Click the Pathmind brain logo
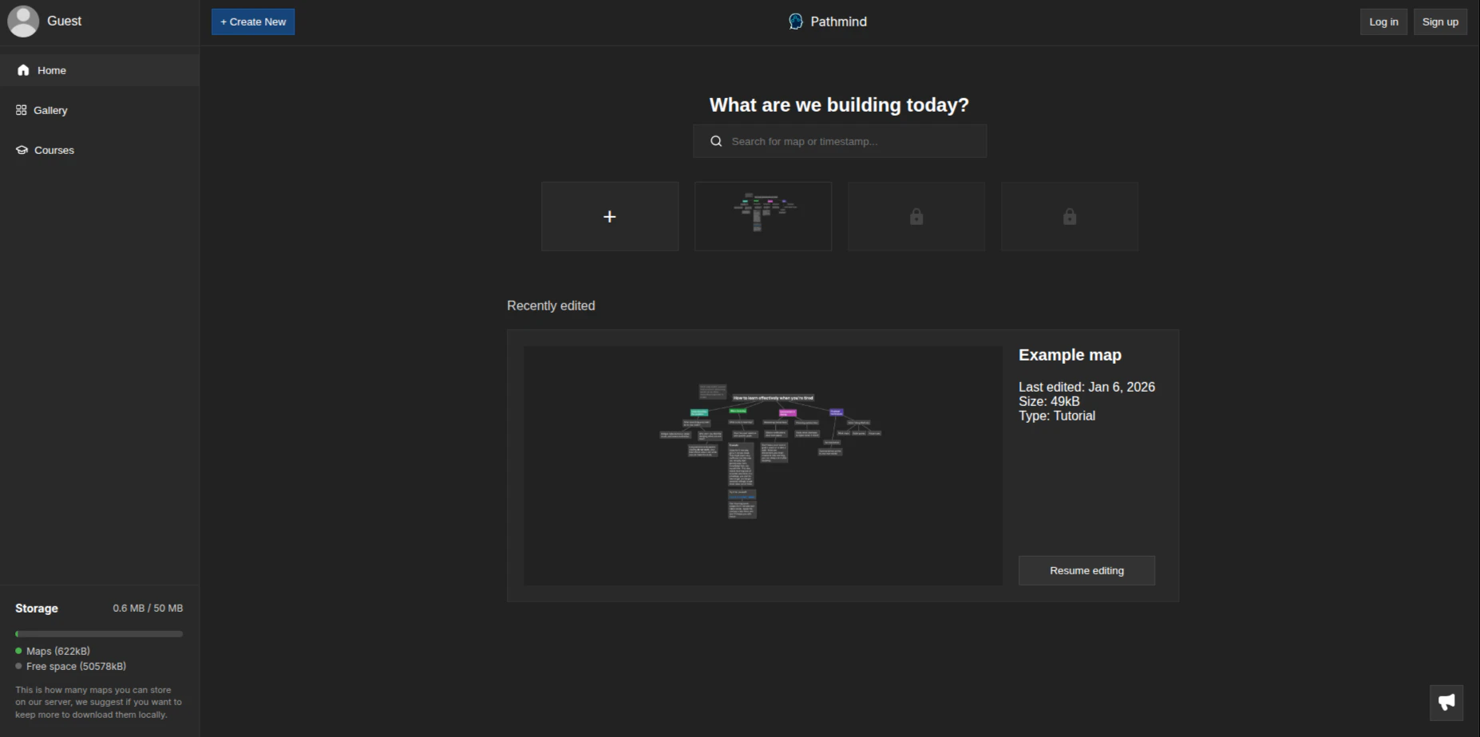The image size is (1480, 737). [x=794, y=22]
